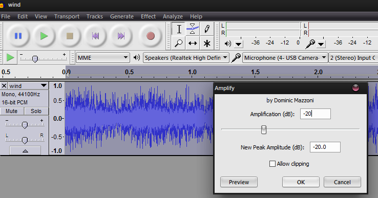Open the MME audio host dropdown
The image size is (378, 198).
click(x=103, y=58)
